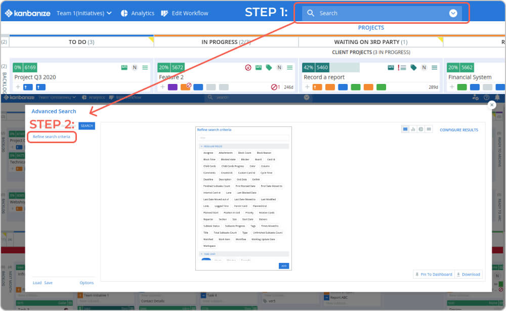Click the filter field in Refine search criteria

click(243, 138)
